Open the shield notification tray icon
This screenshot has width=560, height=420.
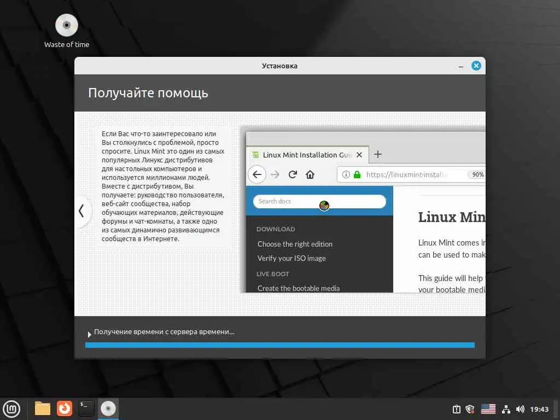point(470,409)
